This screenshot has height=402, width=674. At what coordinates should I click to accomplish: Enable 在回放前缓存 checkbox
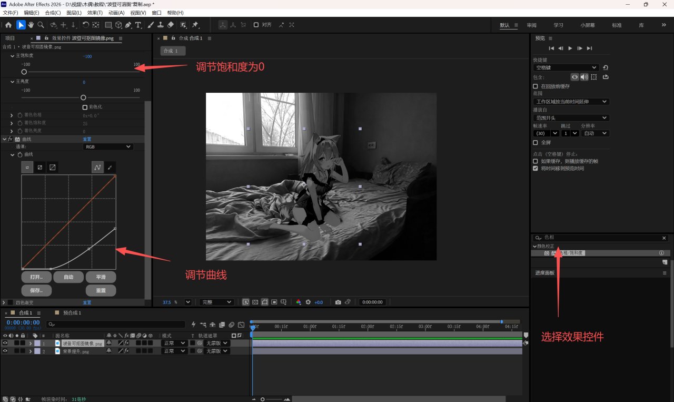coord(536,86)
